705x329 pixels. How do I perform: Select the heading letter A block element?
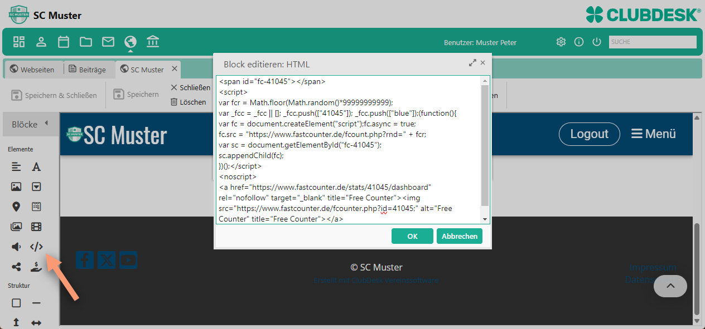click(x=36, y=166)
